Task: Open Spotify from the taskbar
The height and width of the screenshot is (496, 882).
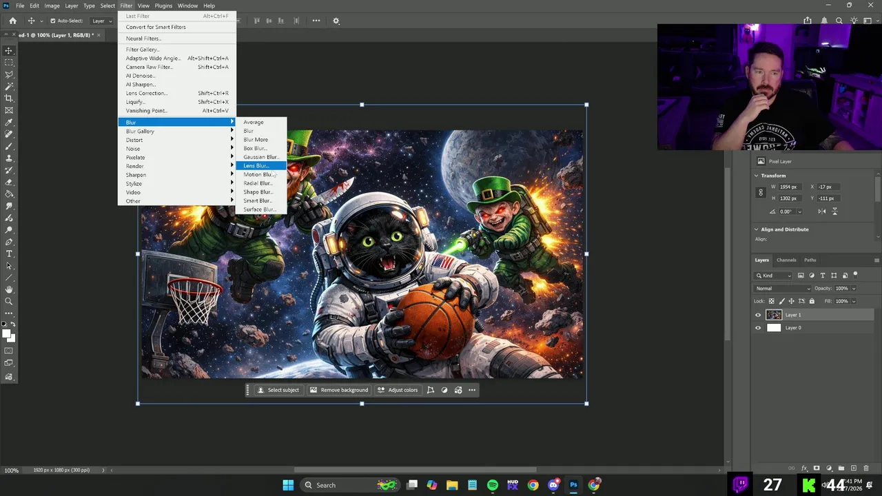Action: (493, 485)
